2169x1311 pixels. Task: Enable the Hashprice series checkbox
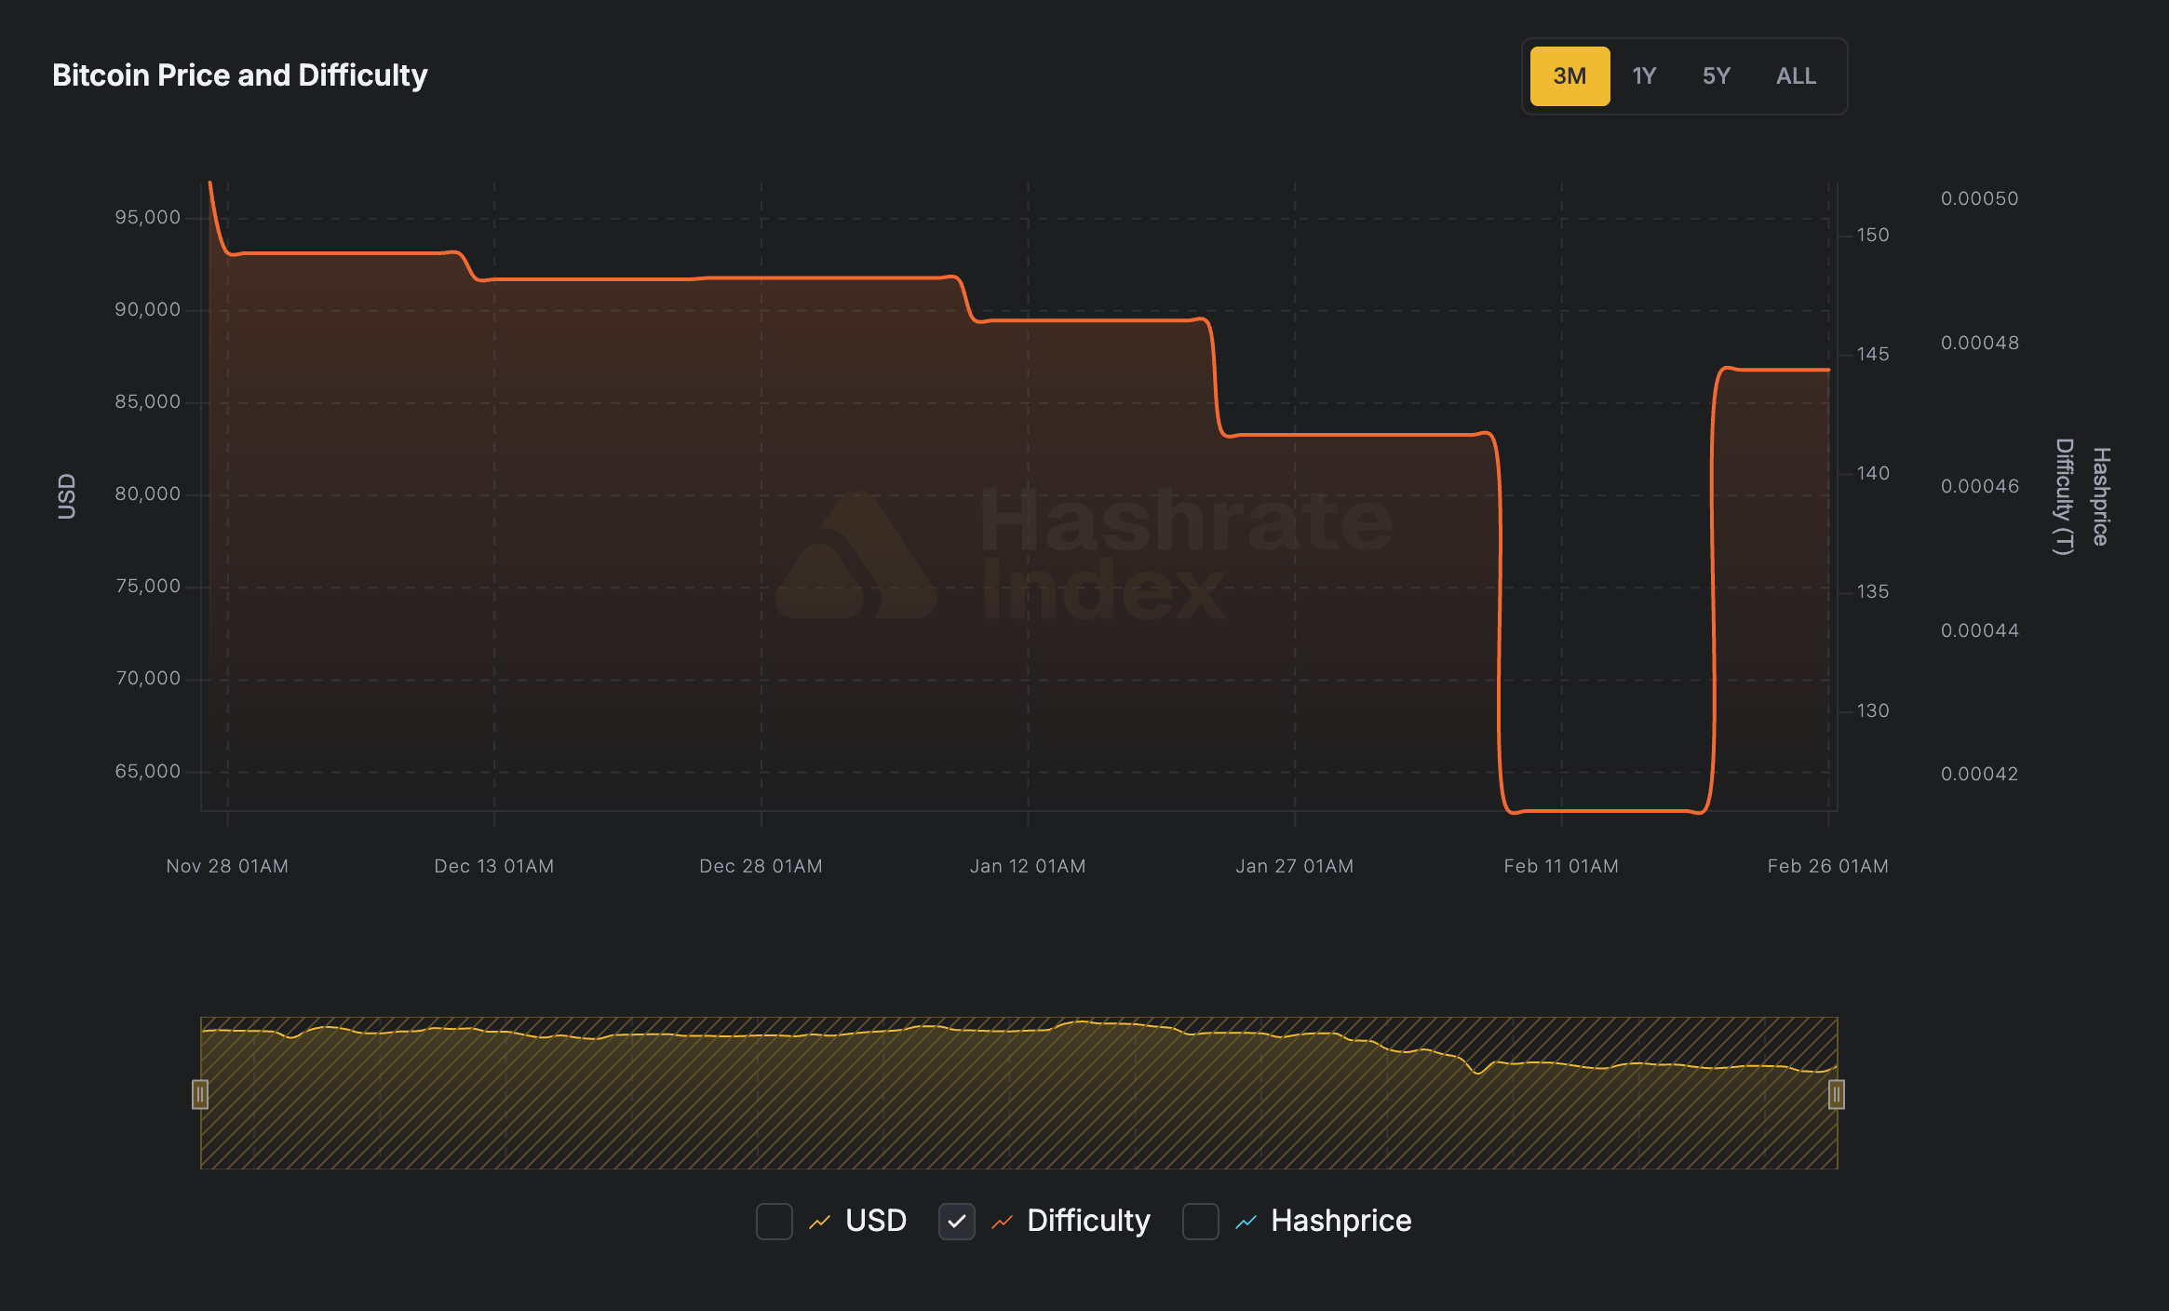click(1200, 1221)
